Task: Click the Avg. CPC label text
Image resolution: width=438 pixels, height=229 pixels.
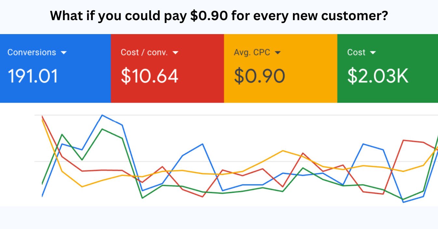Action: pos(252,52)
